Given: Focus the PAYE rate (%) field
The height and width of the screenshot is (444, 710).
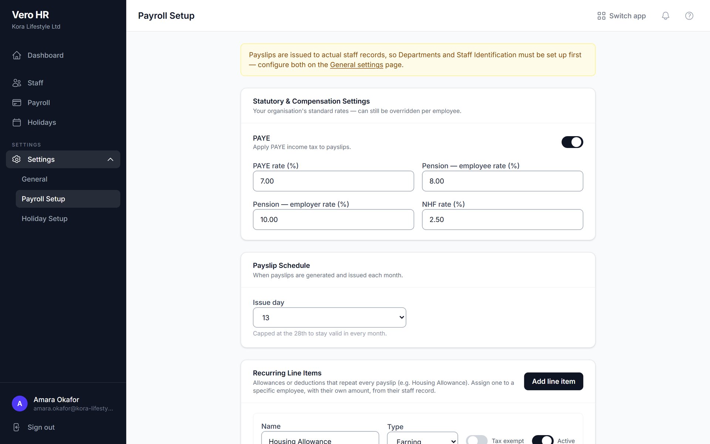Looking at the screenshot, I should point(333,181).
